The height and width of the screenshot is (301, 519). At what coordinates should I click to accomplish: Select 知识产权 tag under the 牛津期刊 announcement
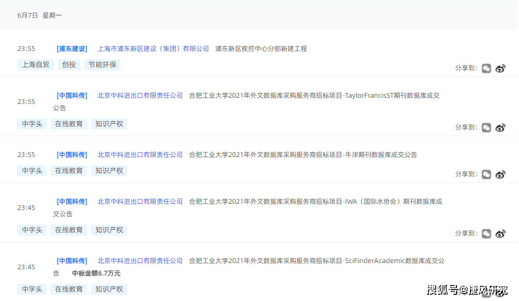(x=109, y=171)
